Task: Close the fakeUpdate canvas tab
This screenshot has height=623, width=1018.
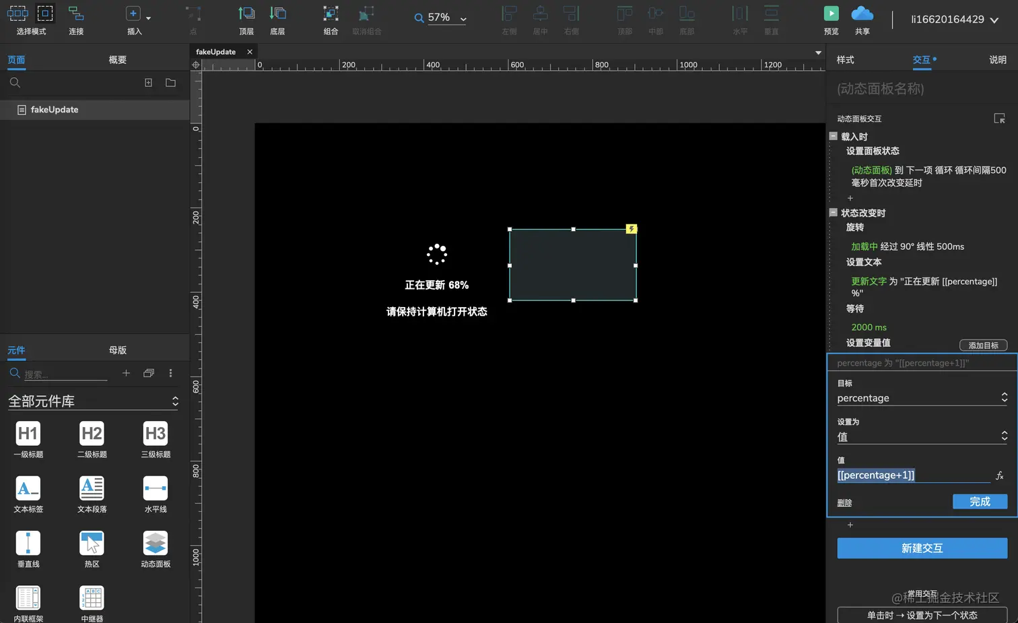Action: 250,52
